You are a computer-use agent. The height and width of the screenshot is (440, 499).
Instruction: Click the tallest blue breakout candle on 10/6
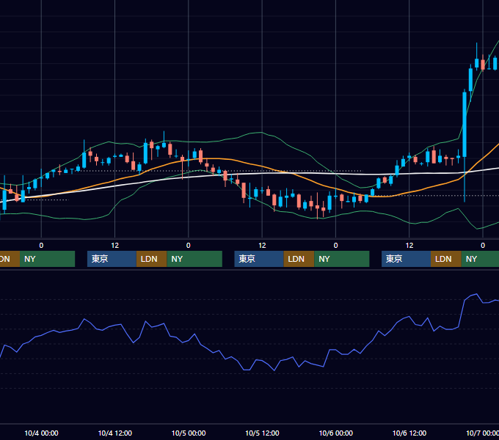click(465, 124)
